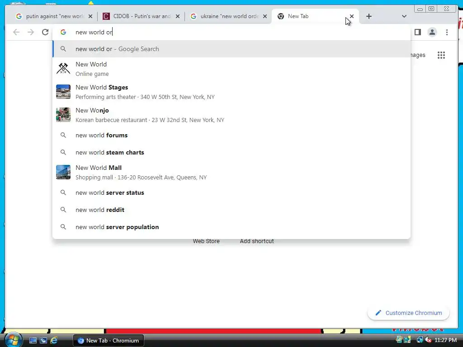
Task: Click the Switch between windows icon
Action: point(43,340)
